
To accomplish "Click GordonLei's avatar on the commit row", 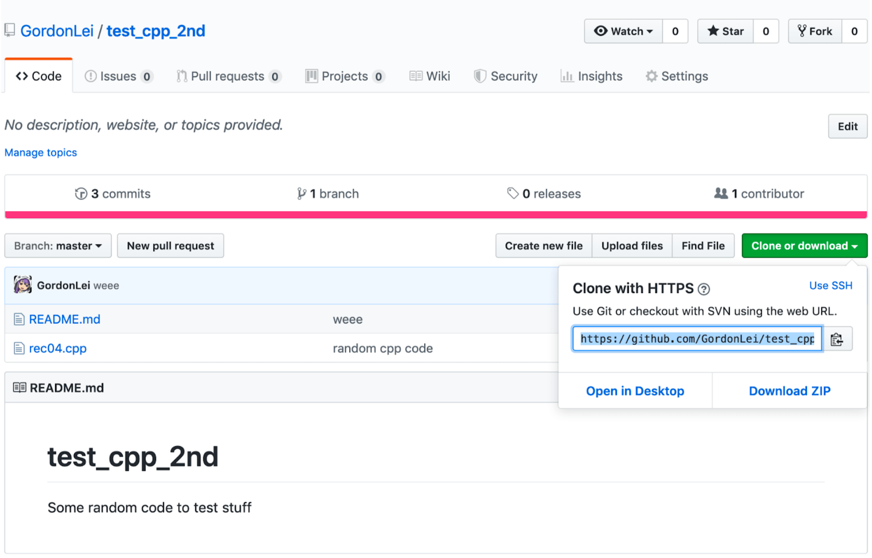I will pyautogui.click(x=23, y=285).
